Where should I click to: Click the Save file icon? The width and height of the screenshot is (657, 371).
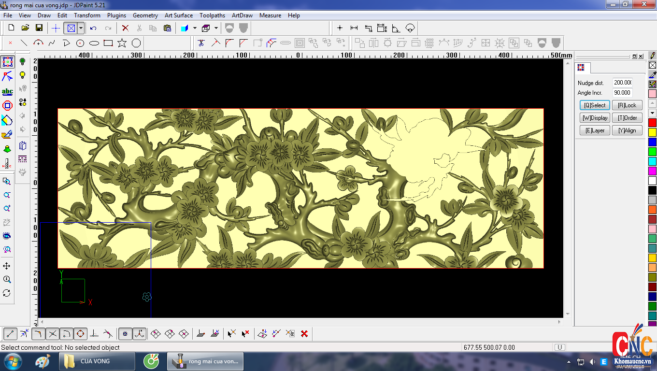(x=39, y=28)
